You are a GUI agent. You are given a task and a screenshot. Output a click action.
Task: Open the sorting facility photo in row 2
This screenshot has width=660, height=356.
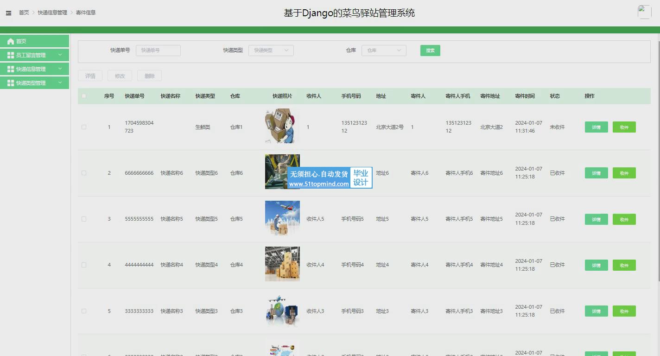pyautogui.click(x=282, y=172)
